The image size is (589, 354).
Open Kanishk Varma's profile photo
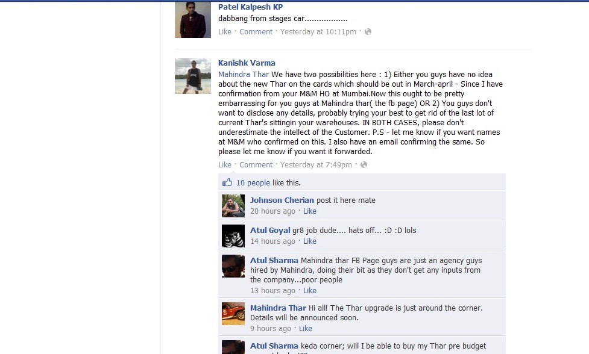(x=193, y=76)
